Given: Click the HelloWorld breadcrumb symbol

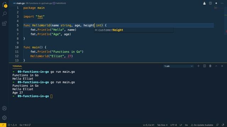Looking at the screenshot, I should click(60, 3).
